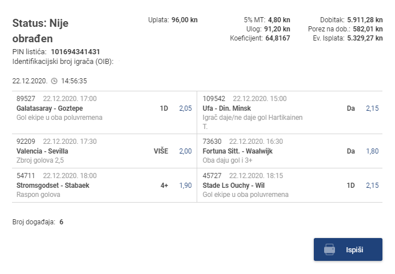Click odds 2,15 for Stade Ls Ouchy - Wil

(x=372, y=185)
